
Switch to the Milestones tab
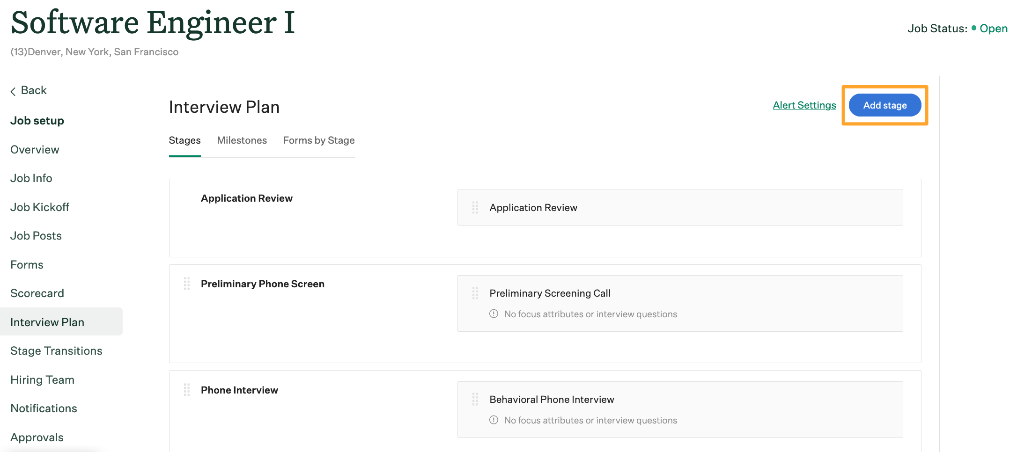pos(242,140)
